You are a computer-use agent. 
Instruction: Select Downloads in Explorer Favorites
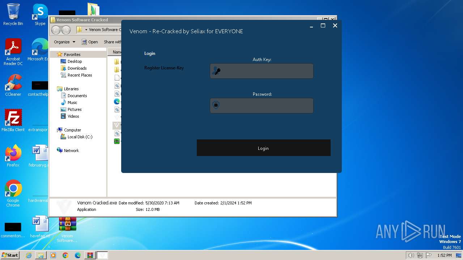click(x=77, y=68)
